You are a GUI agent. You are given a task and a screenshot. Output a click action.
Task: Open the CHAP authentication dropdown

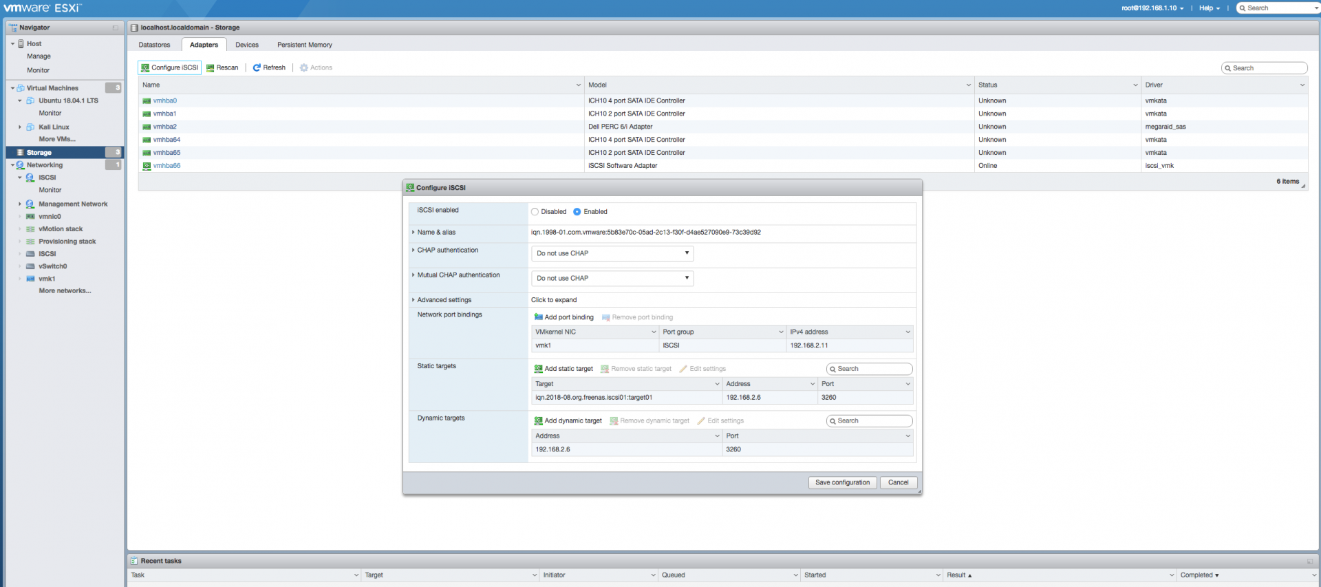point(612,253)
